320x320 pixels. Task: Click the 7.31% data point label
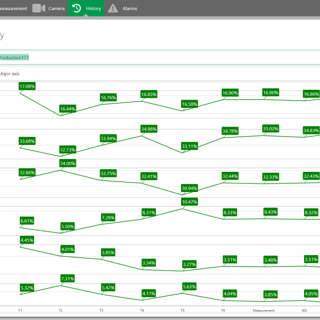tap(68, 278)
